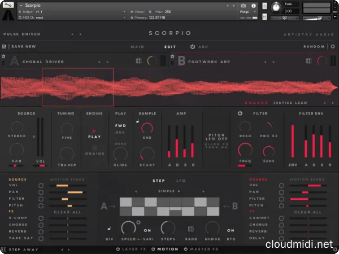Screen dimensions: 339x254
Task: Select next CHORAL DRIVER layer sound
Action: pos(107,62)
